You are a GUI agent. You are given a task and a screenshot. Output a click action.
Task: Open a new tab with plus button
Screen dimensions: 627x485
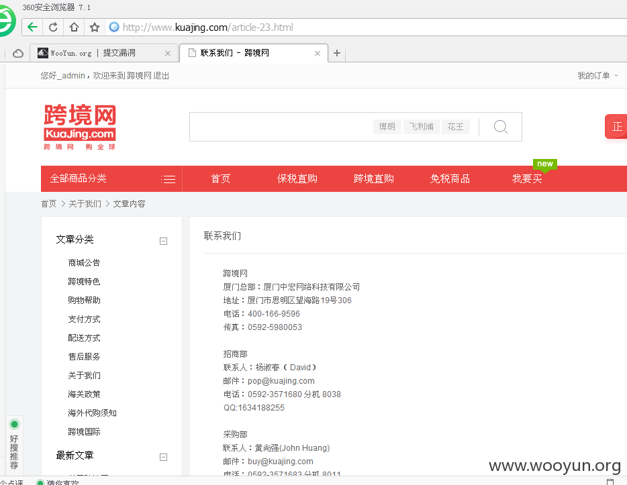click(x=337, y=53)
